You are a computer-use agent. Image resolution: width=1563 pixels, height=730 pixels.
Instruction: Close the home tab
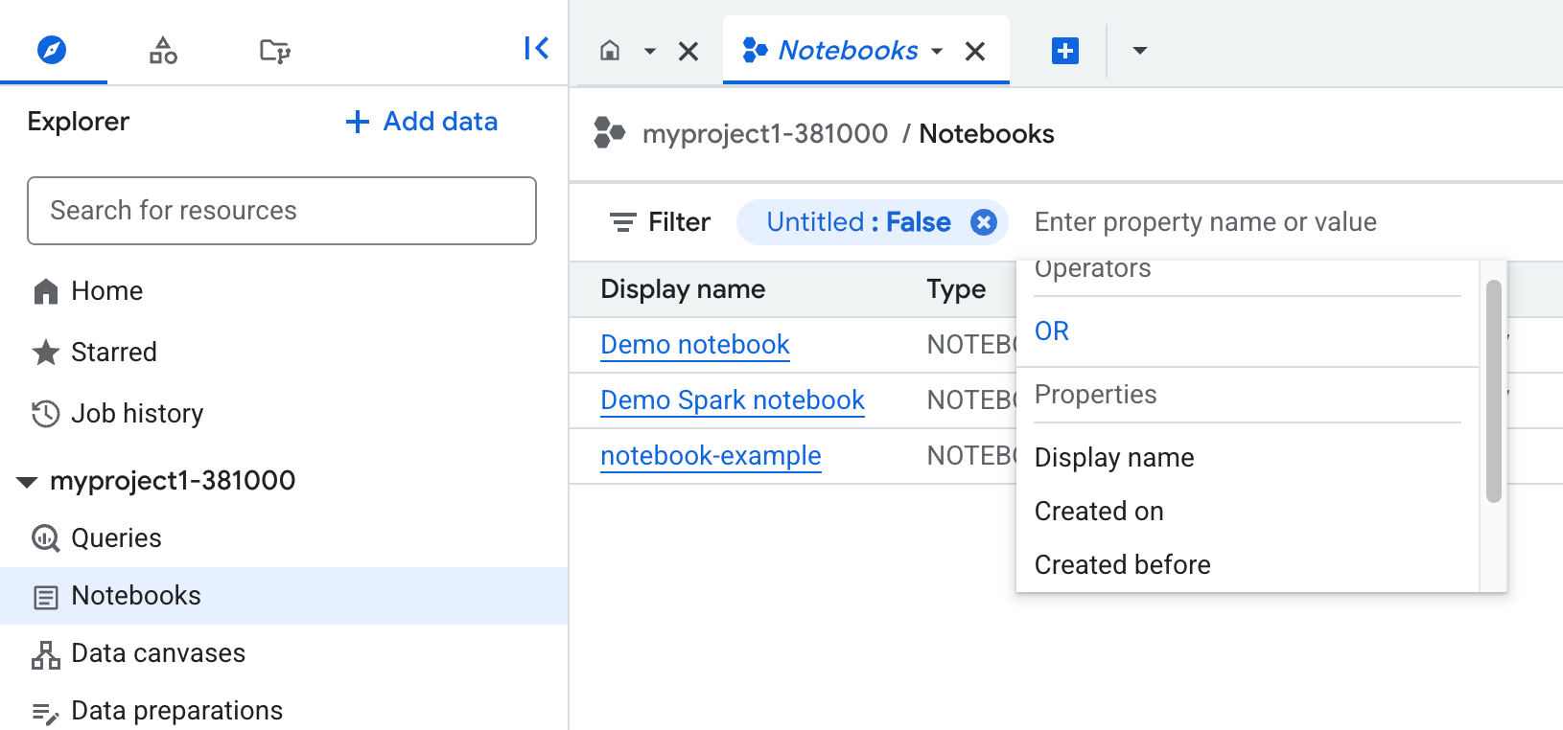coord(688,51)
